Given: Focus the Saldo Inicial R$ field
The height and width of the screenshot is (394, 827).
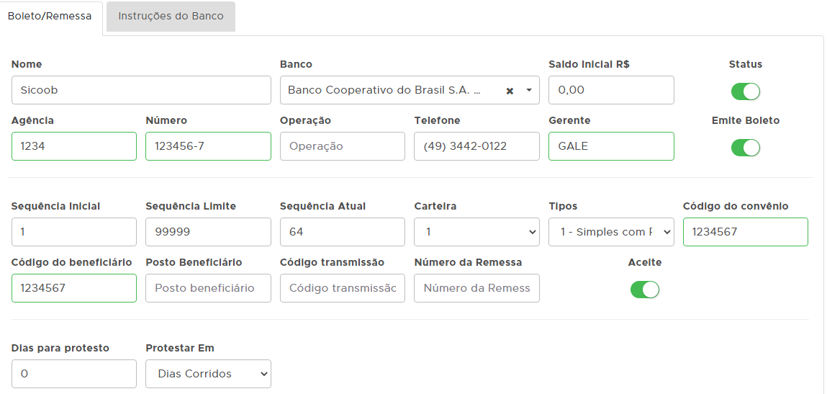Looking at the screenshot, I should (610, 90).
